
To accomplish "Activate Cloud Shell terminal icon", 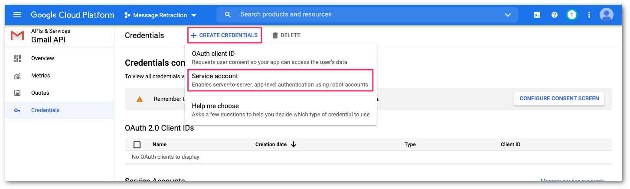I will pyautogui.click(x=537, y=15).
